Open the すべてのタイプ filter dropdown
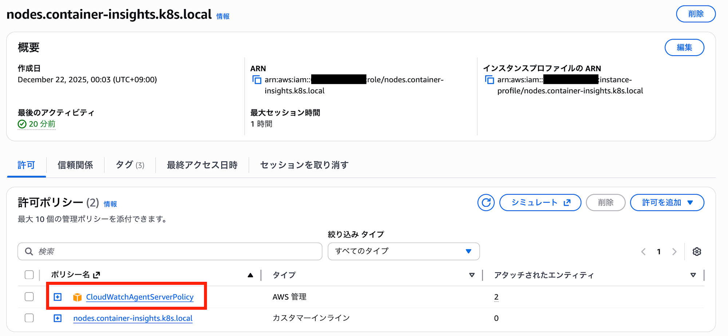The height and width of the screenshot is (336, 728). [x=403, y=251]
